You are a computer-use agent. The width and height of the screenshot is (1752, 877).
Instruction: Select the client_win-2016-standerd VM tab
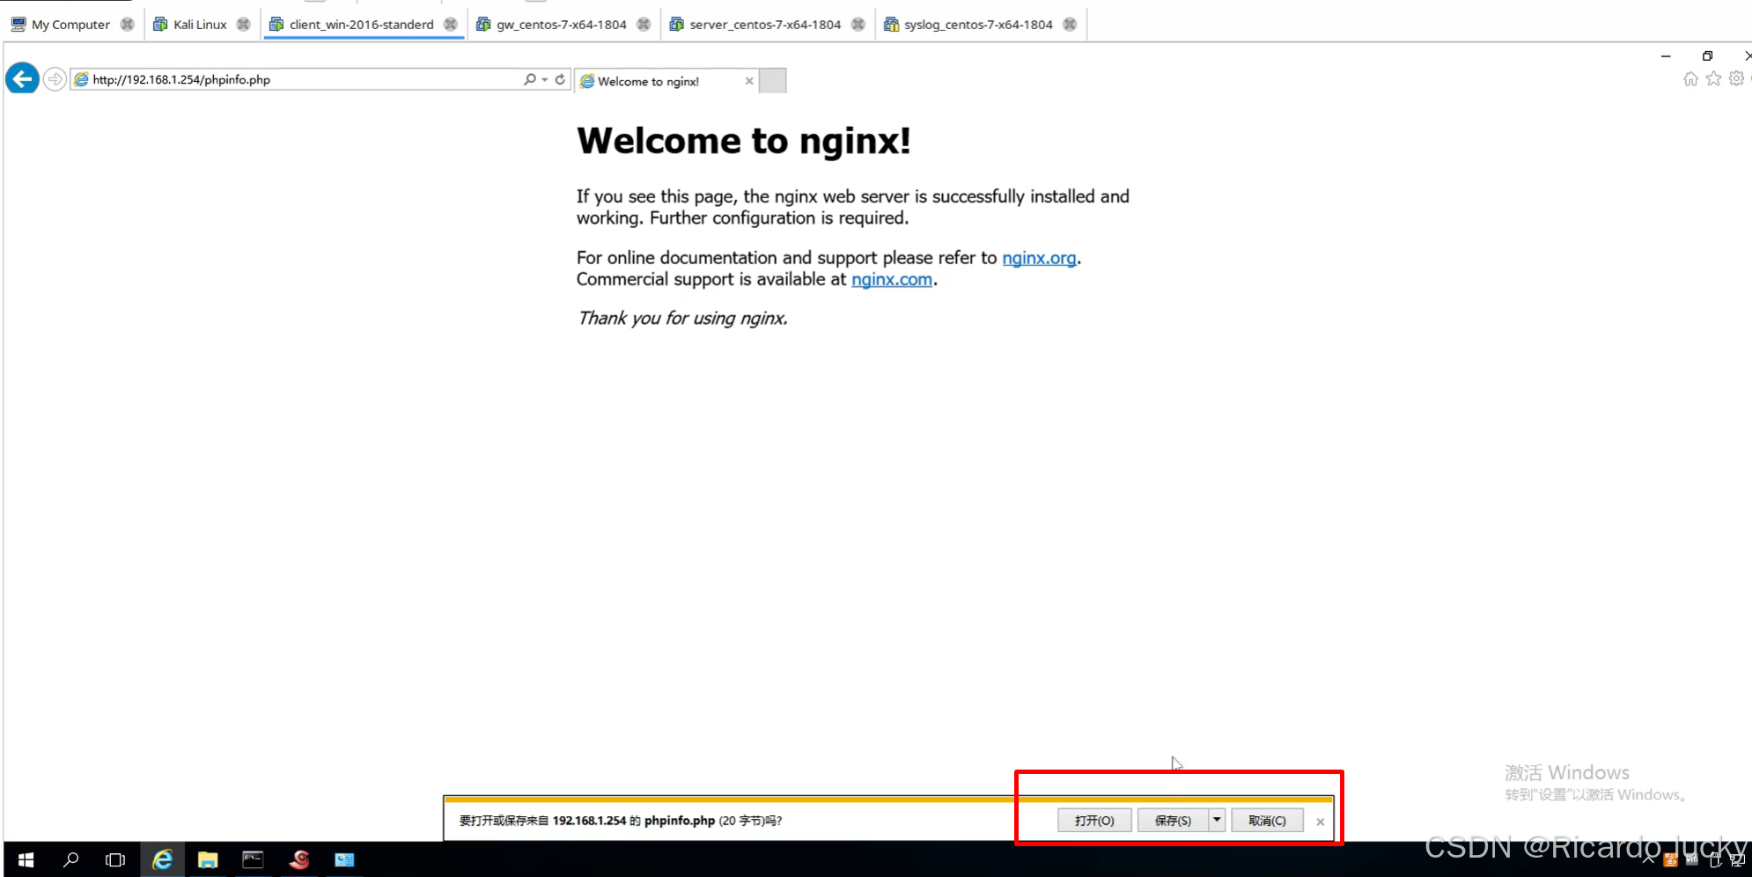[x=361, y=25]
